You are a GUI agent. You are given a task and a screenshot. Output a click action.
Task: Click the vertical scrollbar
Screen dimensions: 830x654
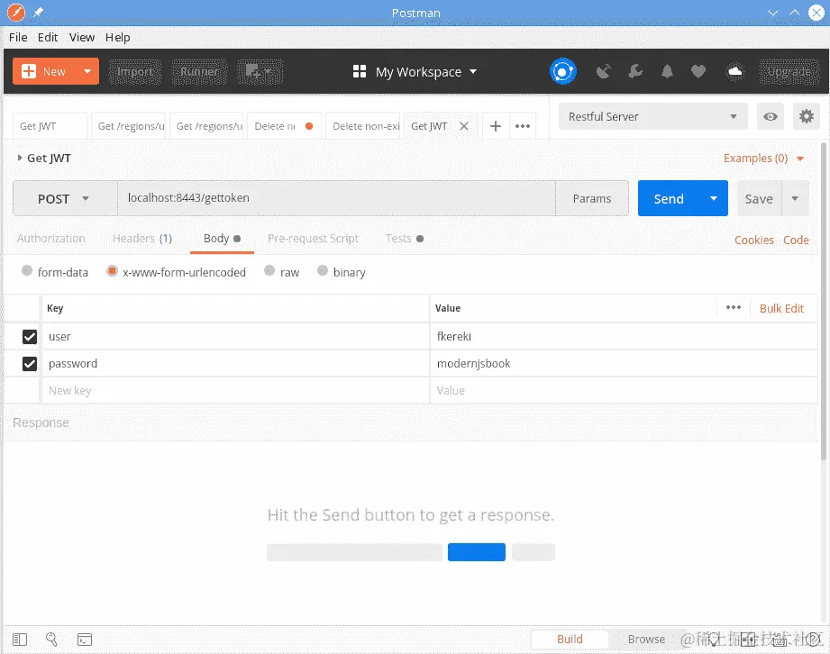pos(825,302)
